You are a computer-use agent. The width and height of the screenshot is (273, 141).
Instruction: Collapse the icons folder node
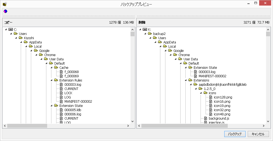pyautogui.click(x=201, y=93)
